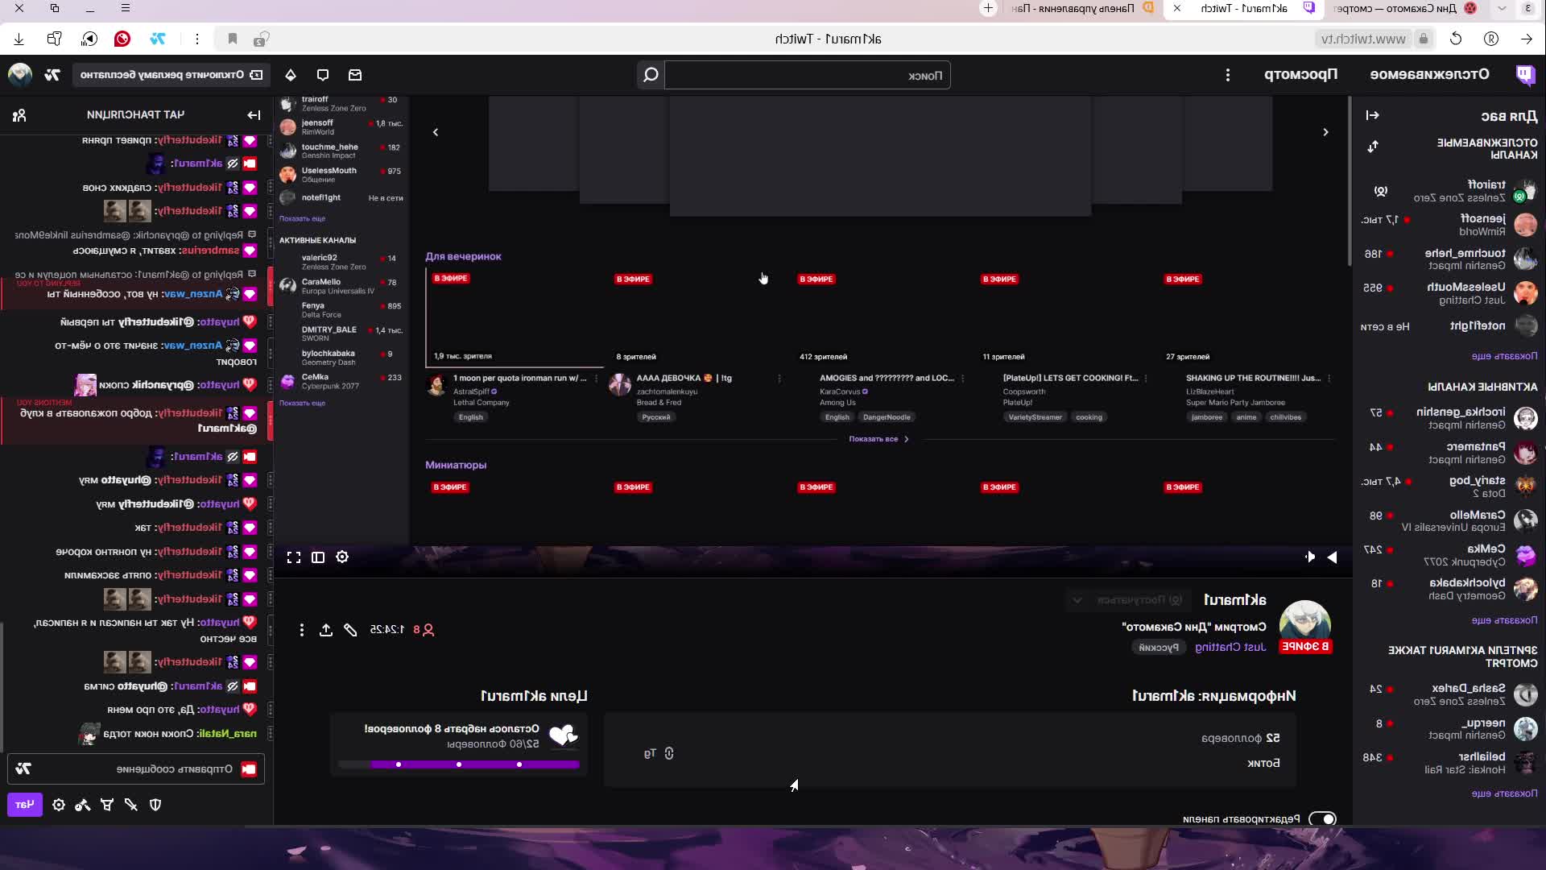Screen dimensions: 1546x870
Task: Open beliailer Honkai channel in sidebar
Action: [x=1449, y=763]
